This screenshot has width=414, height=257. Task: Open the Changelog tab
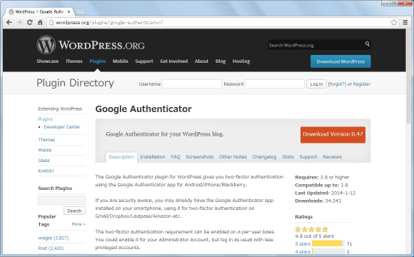point(264,157)
